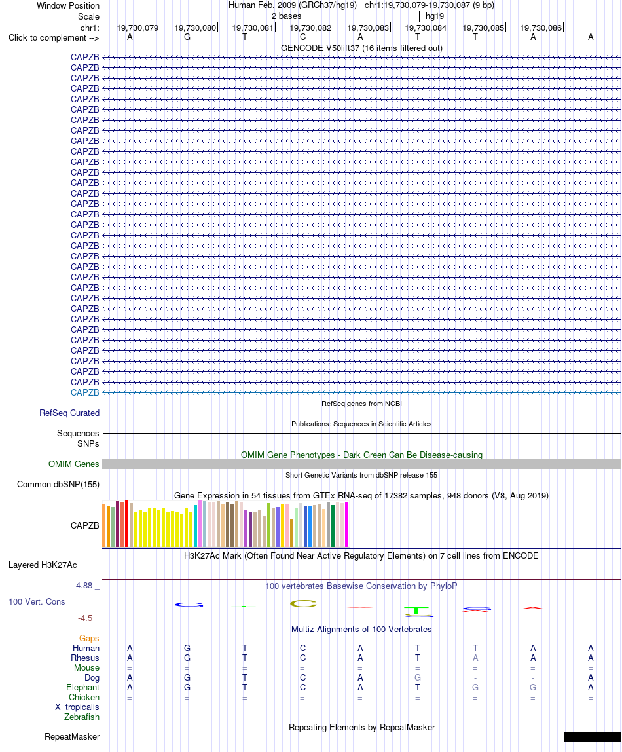Open 'Short Genetic Variants from dbSNP release 155' title
Screen dimensions: 622x752
coord(361,476)
